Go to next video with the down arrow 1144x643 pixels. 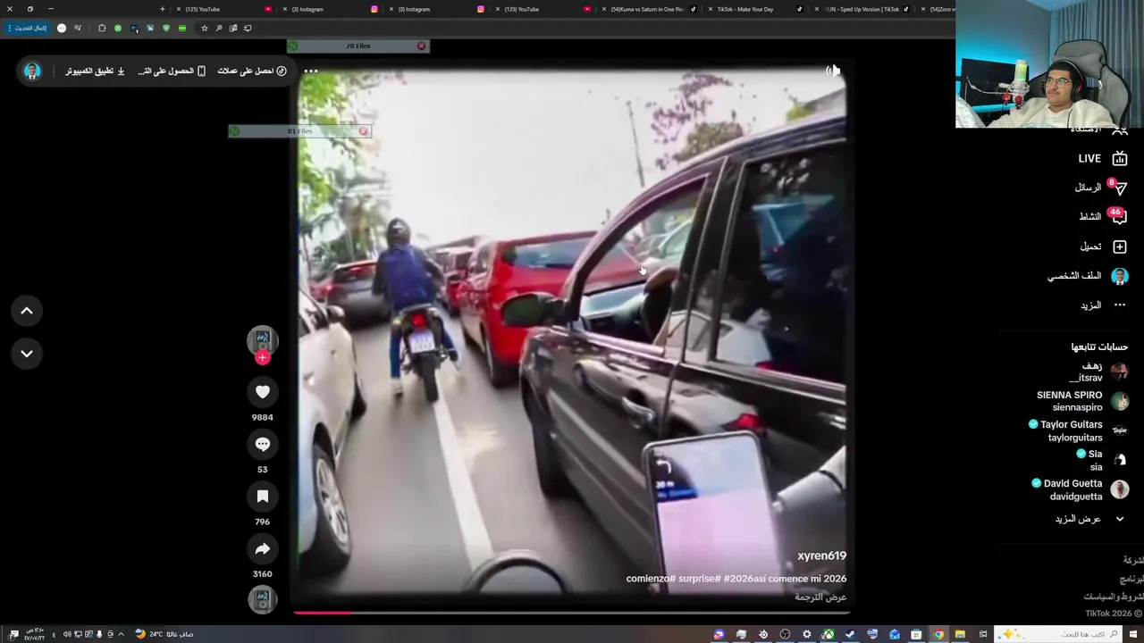tap(27, 354)
